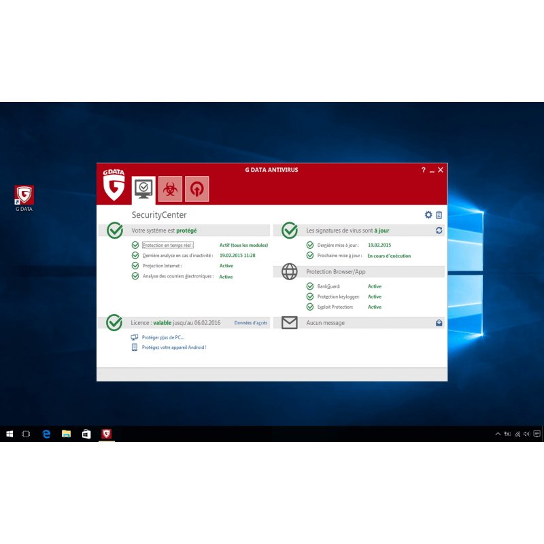Open help with the question mark icon
This screenshot has width=544, height=544.
coord(423,169)
